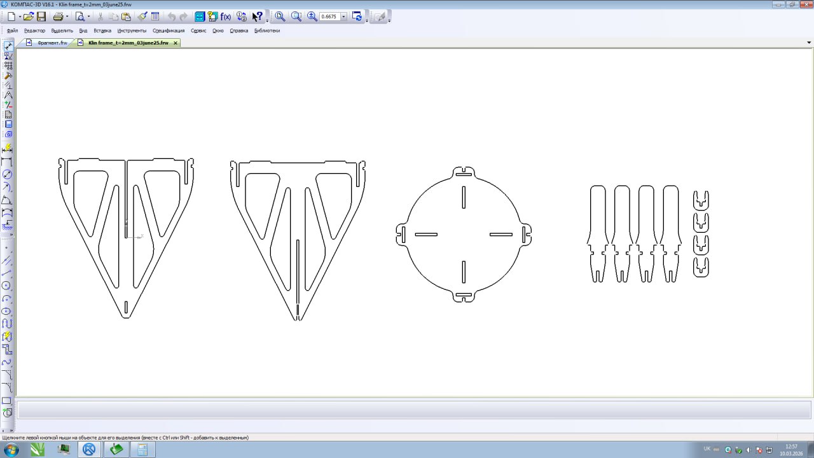Open the Библиотеки menu

point(267,31)
